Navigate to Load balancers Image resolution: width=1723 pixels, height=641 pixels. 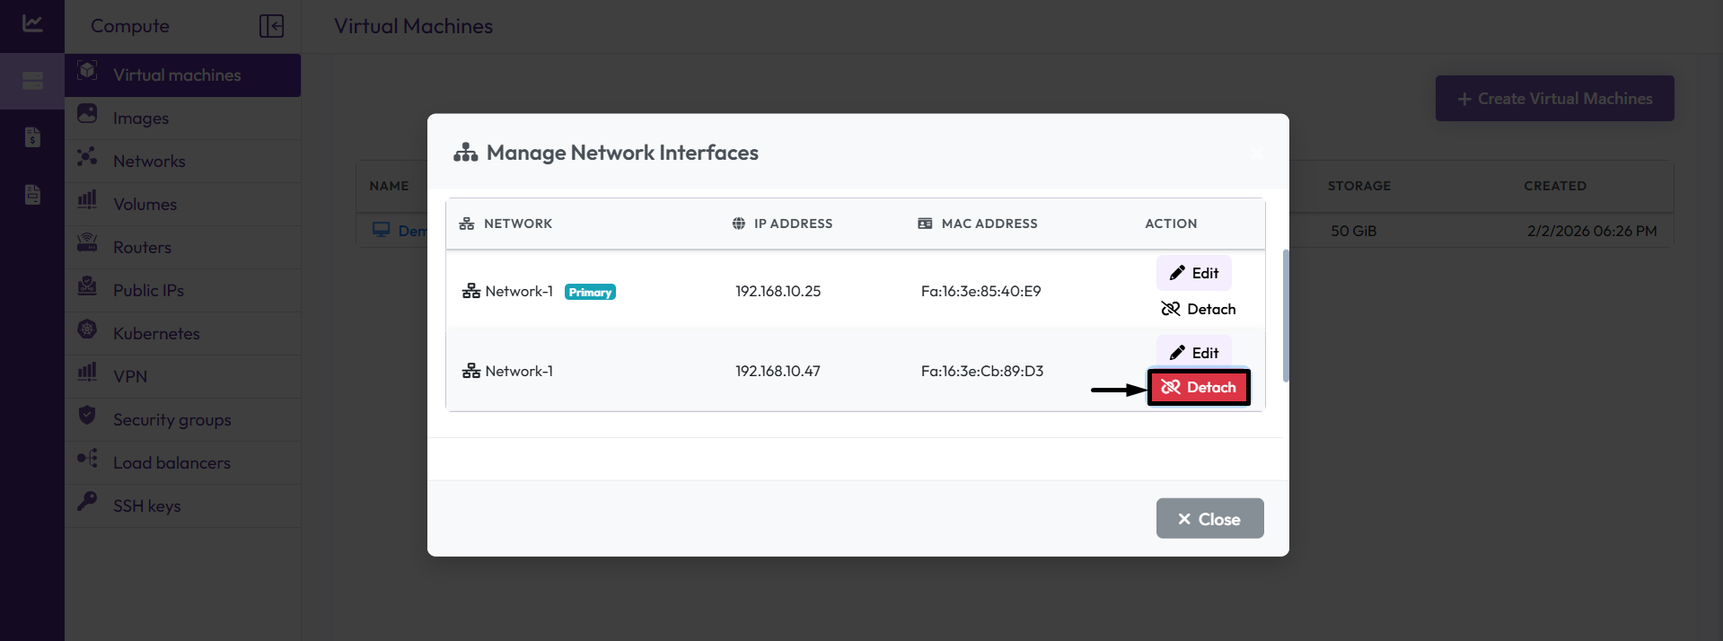coord(171,463)
